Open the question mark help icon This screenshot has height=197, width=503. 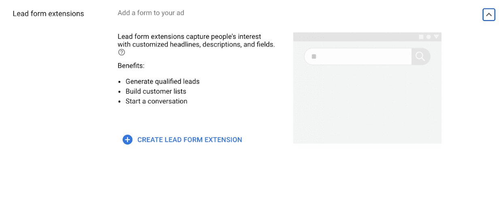pos(121,52)
